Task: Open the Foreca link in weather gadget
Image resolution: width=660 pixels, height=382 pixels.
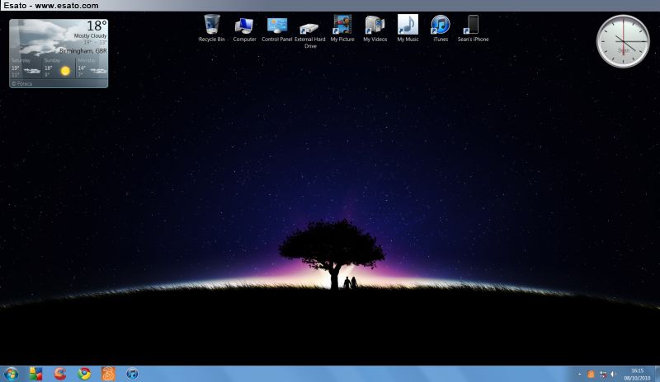Action: click(22, 84)
